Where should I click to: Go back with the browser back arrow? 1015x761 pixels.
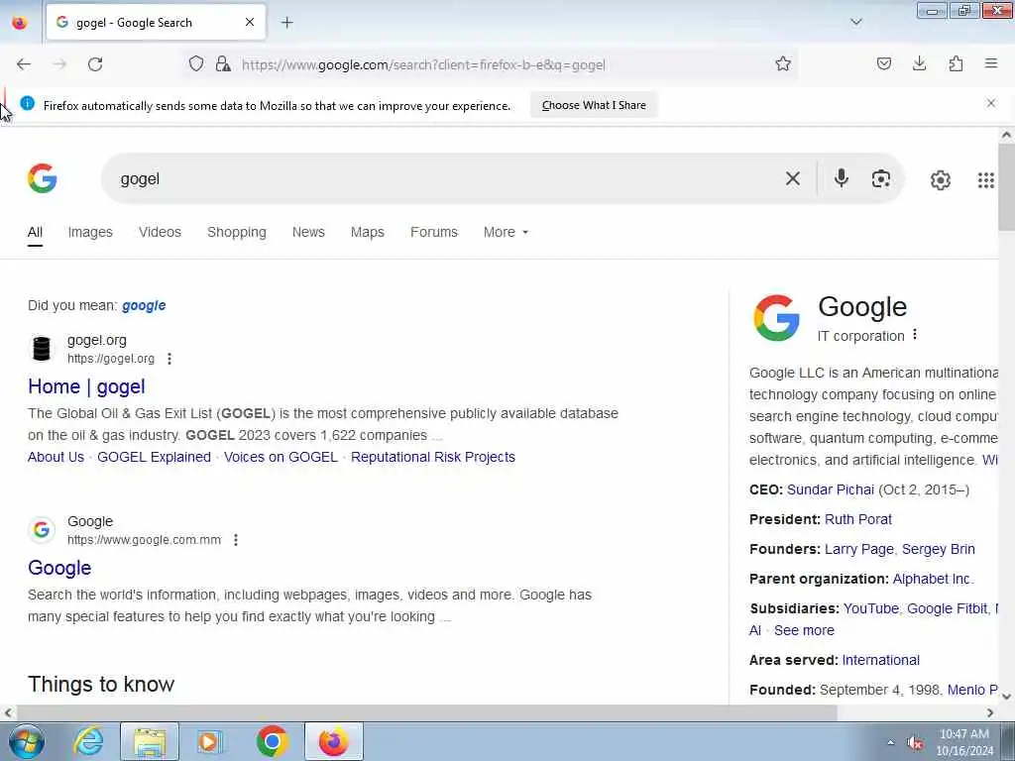(24, 64)
